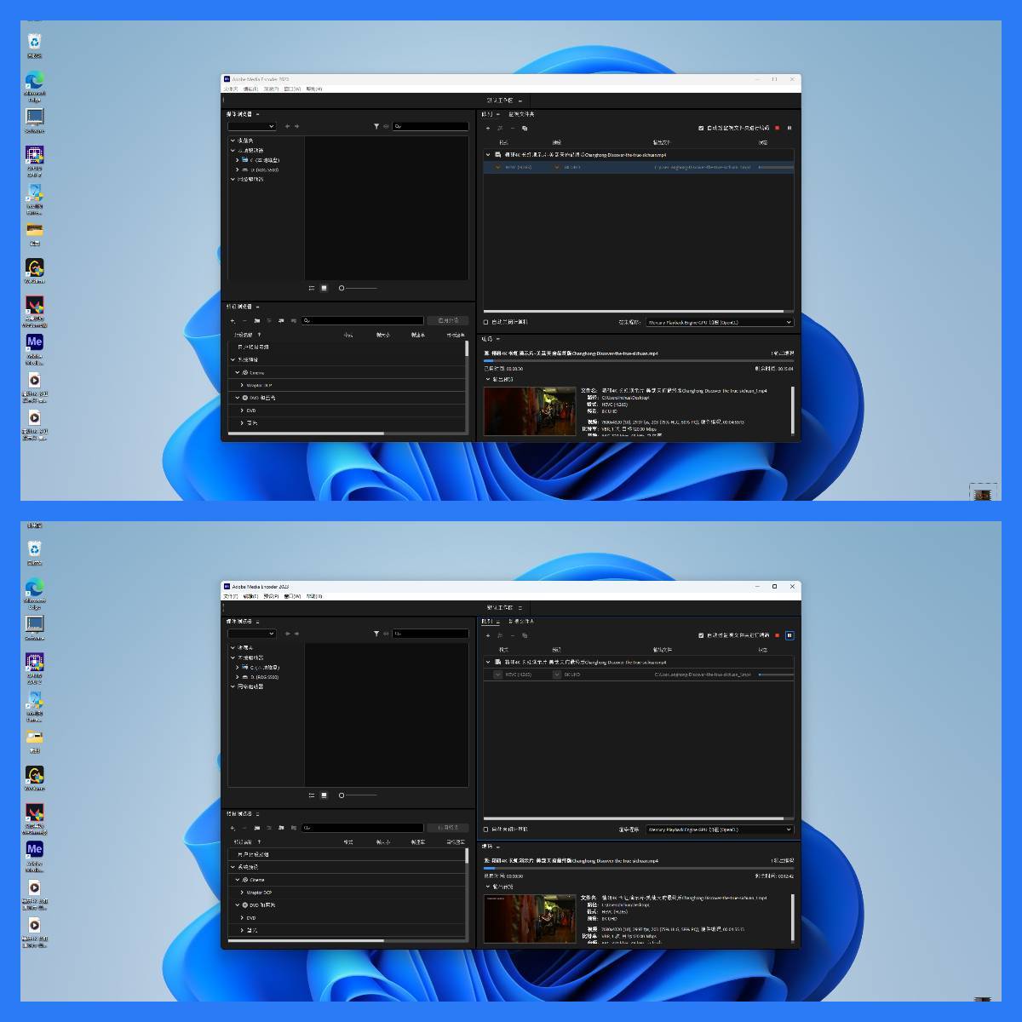This screenshot has width=1022, height=1022.
Task: Switch to list view in upper window's Media Browser
Action: (312, 288)
